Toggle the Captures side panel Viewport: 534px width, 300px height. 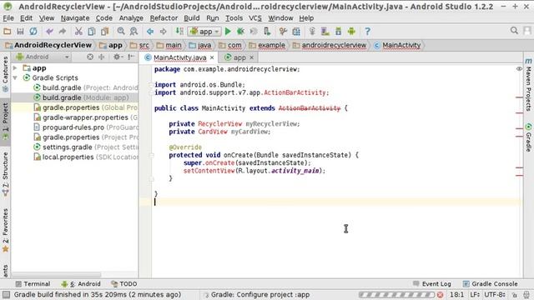click(5, 74)
